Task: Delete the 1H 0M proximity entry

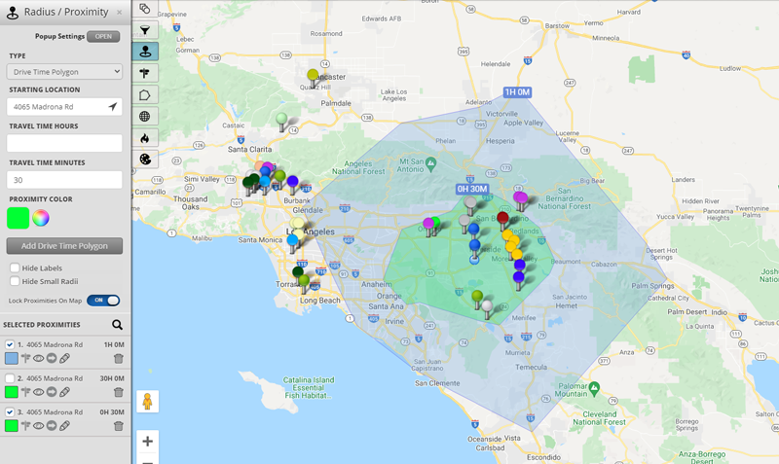Action: [119, 359]
